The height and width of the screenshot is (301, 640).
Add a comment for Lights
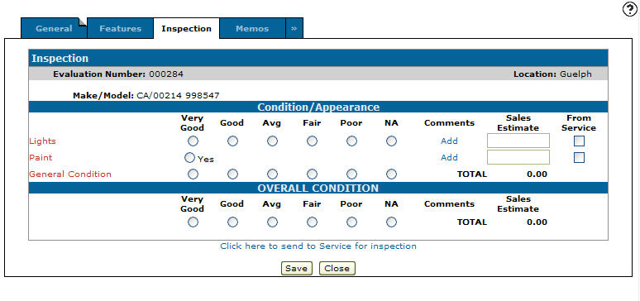coord(449,141)
